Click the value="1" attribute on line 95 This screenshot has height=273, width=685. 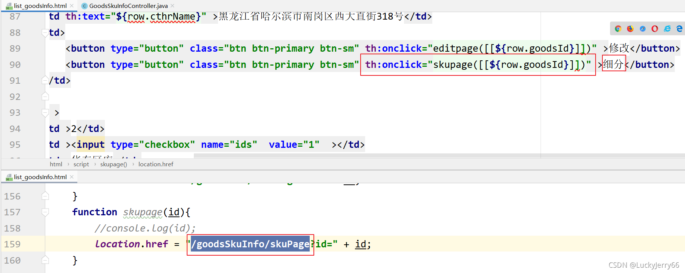294,145
